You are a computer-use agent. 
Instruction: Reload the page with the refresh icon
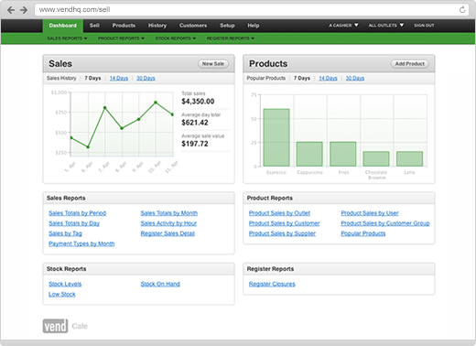pos(462,10)
